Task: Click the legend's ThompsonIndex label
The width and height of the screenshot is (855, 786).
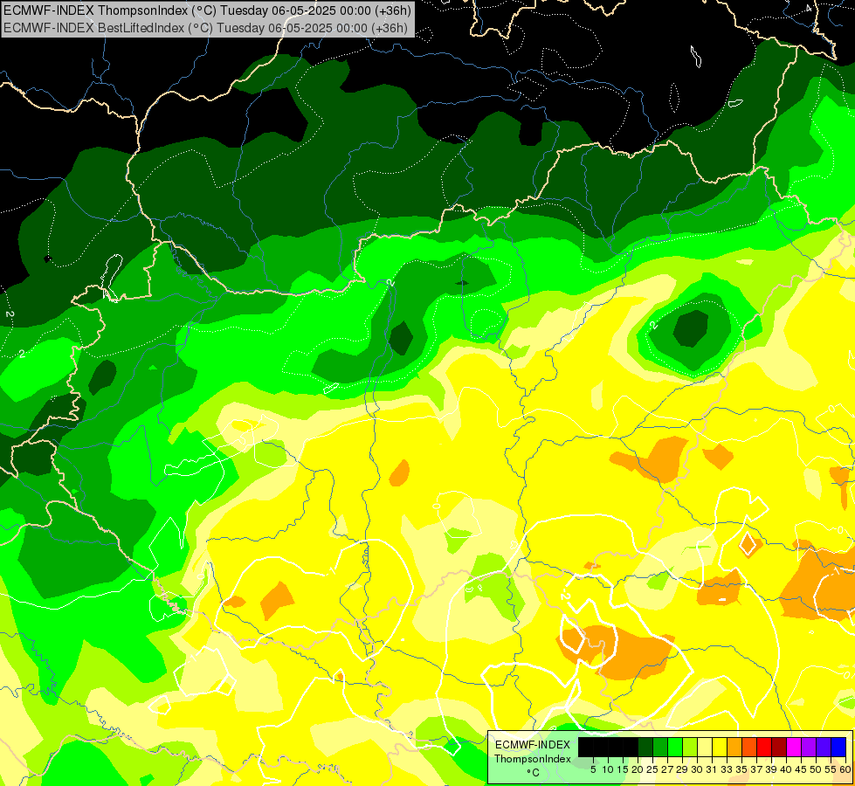Action: pos(533,759)
